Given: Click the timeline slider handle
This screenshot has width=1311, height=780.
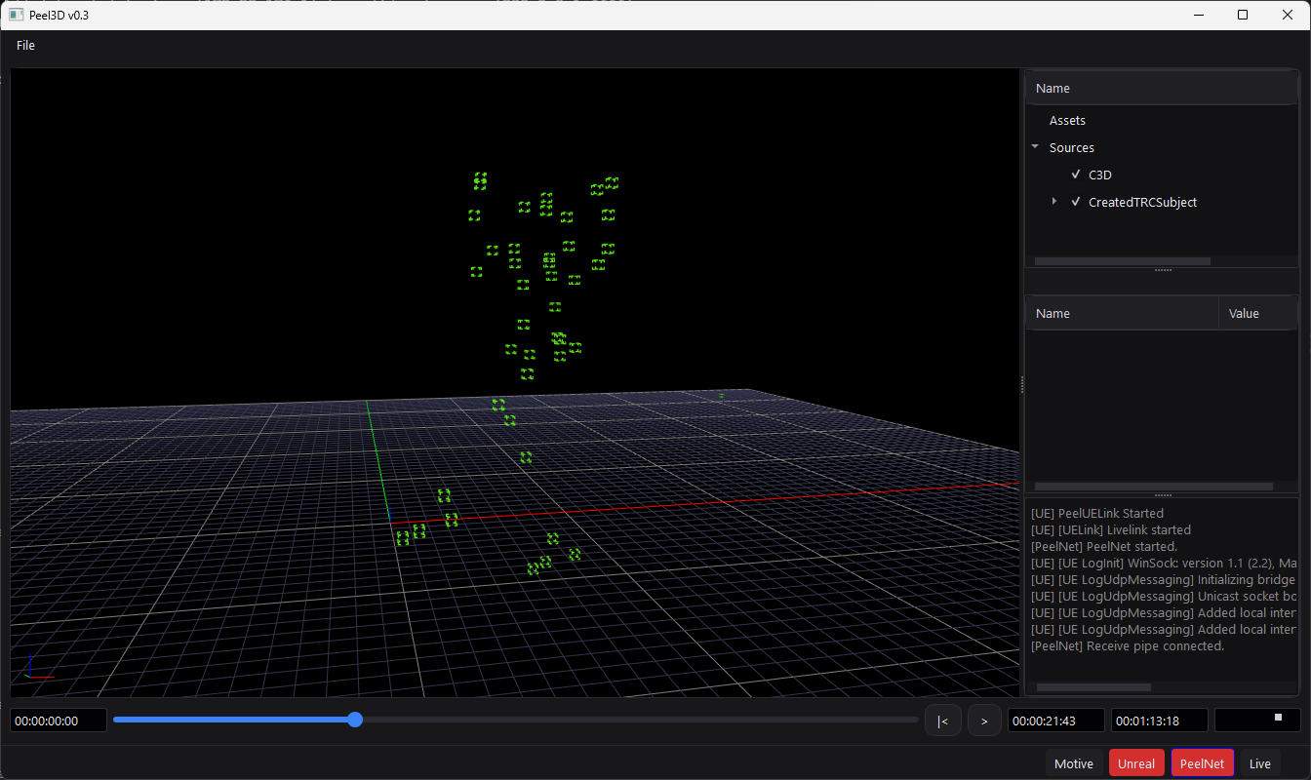Looking at the screenshot, I should click(x=355, y=720).
